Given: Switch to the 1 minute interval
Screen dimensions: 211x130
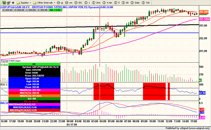Looking at the screenshot, I should (87, 3).
